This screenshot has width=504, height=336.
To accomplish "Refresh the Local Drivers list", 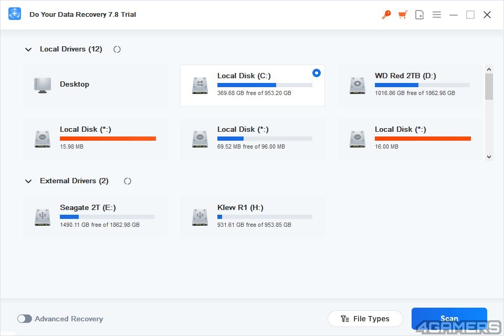I will [117, 49].
